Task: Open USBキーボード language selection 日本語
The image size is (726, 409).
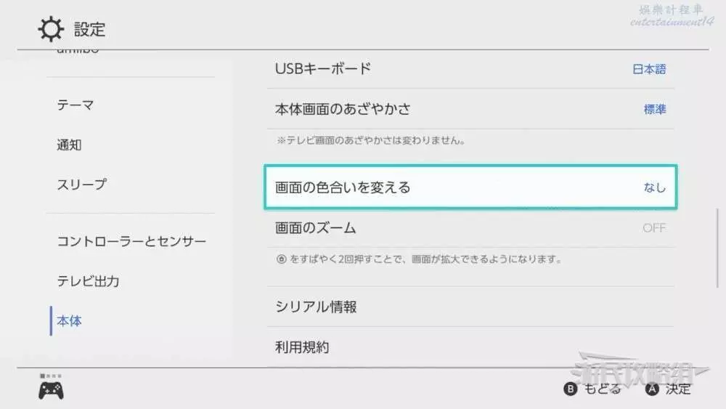Action: (649, 70)
